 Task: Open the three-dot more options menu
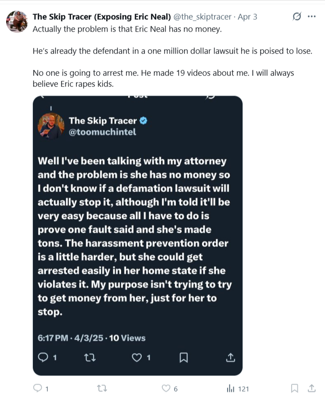point(312,17)
